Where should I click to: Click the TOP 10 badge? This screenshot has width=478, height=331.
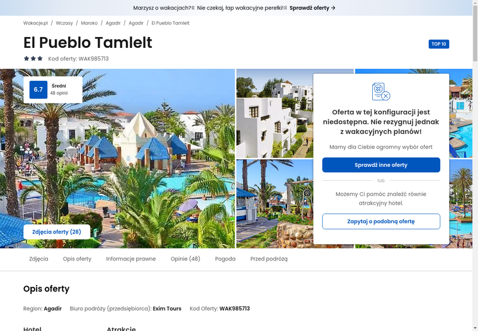pyautogui.click(x=439, y=44)
